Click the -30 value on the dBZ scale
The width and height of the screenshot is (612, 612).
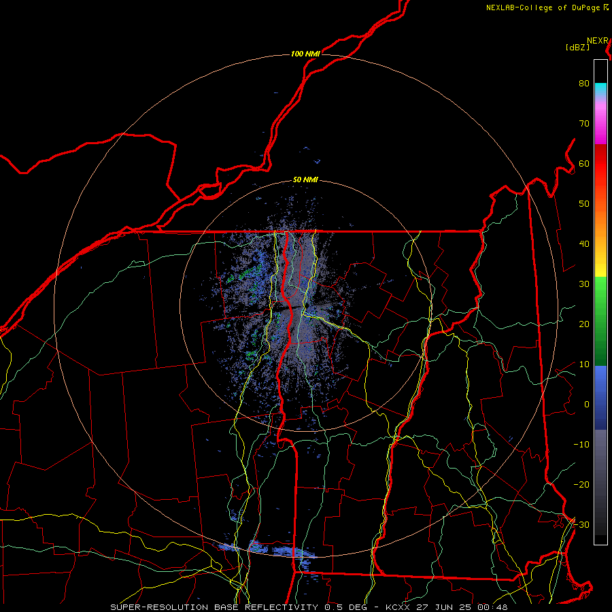pyautogui.click(x=581, y=524)
